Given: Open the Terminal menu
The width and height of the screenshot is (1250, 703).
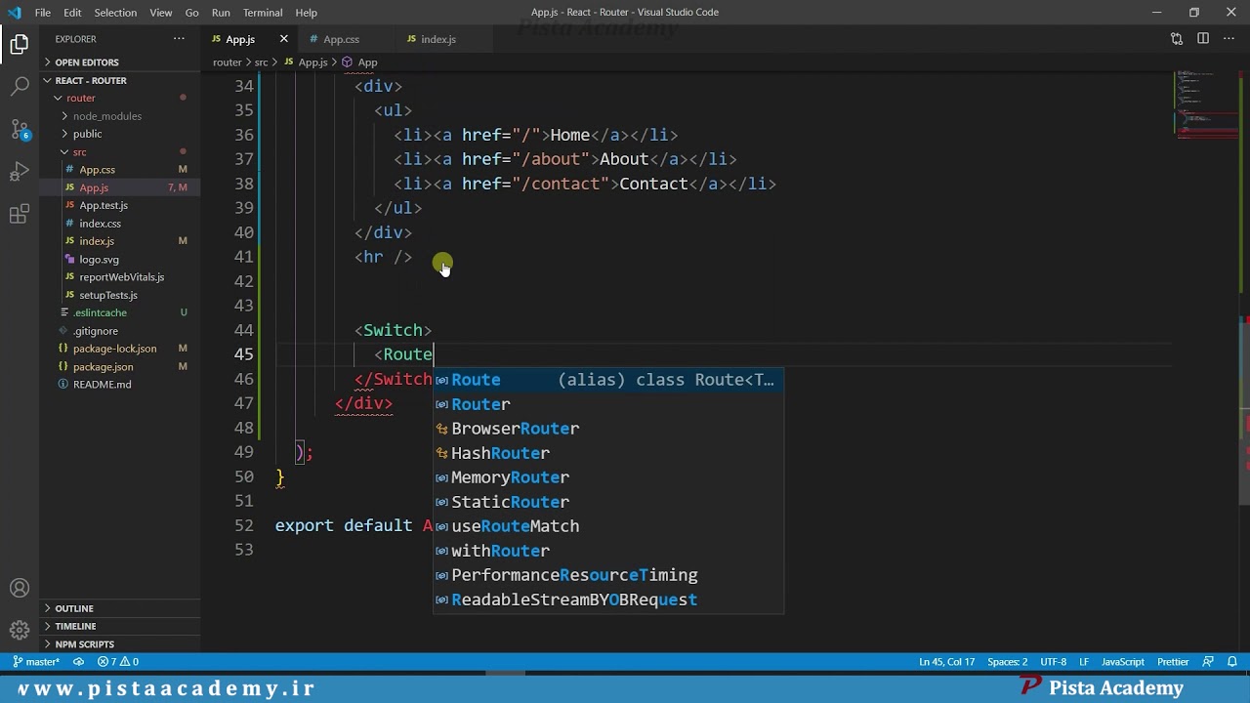Looking at the screenshot, I should click(x=263, y=13).
